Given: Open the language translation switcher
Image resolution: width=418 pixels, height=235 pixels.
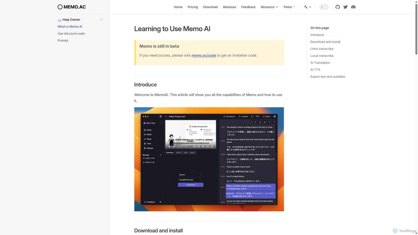Looking at the screenshot, I should [x=308, y=7].
